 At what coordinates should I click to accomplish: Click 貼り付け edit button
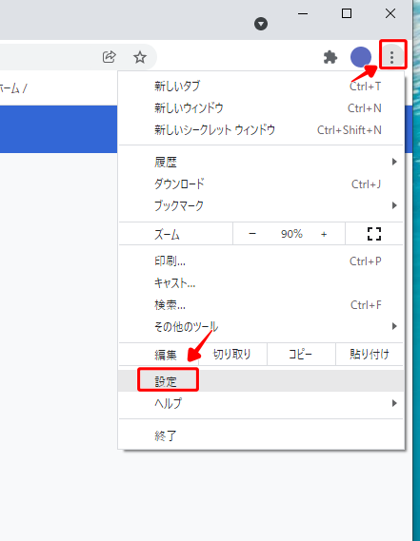370,354
